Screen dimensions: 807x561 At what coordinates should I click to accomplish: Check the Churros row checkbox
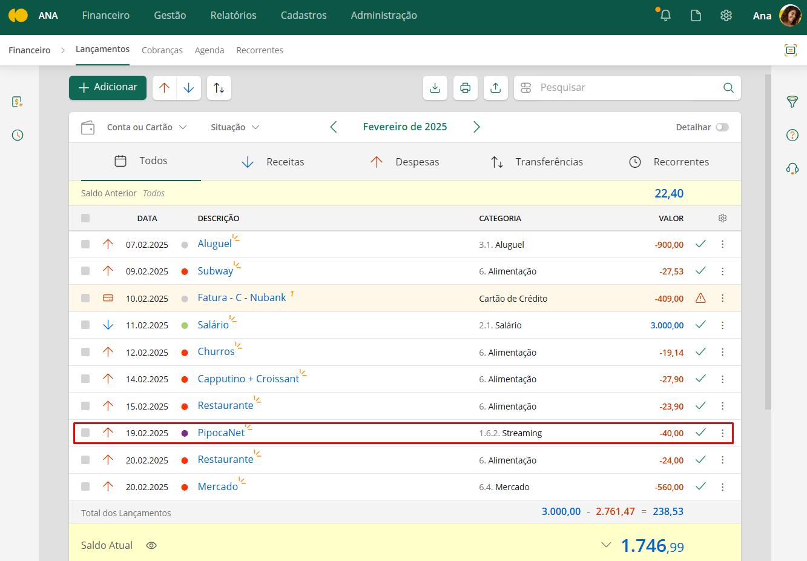(85, 352)
